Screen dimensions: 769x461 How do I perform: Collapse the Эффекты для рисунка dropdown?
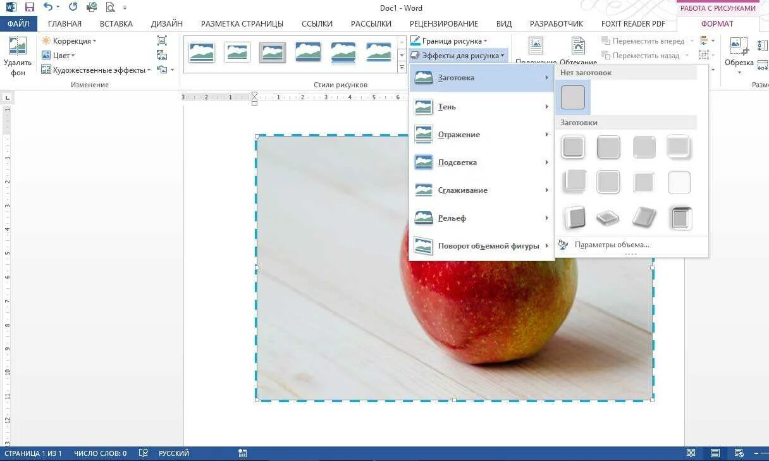pyautogui.click(x=458, y=56)
